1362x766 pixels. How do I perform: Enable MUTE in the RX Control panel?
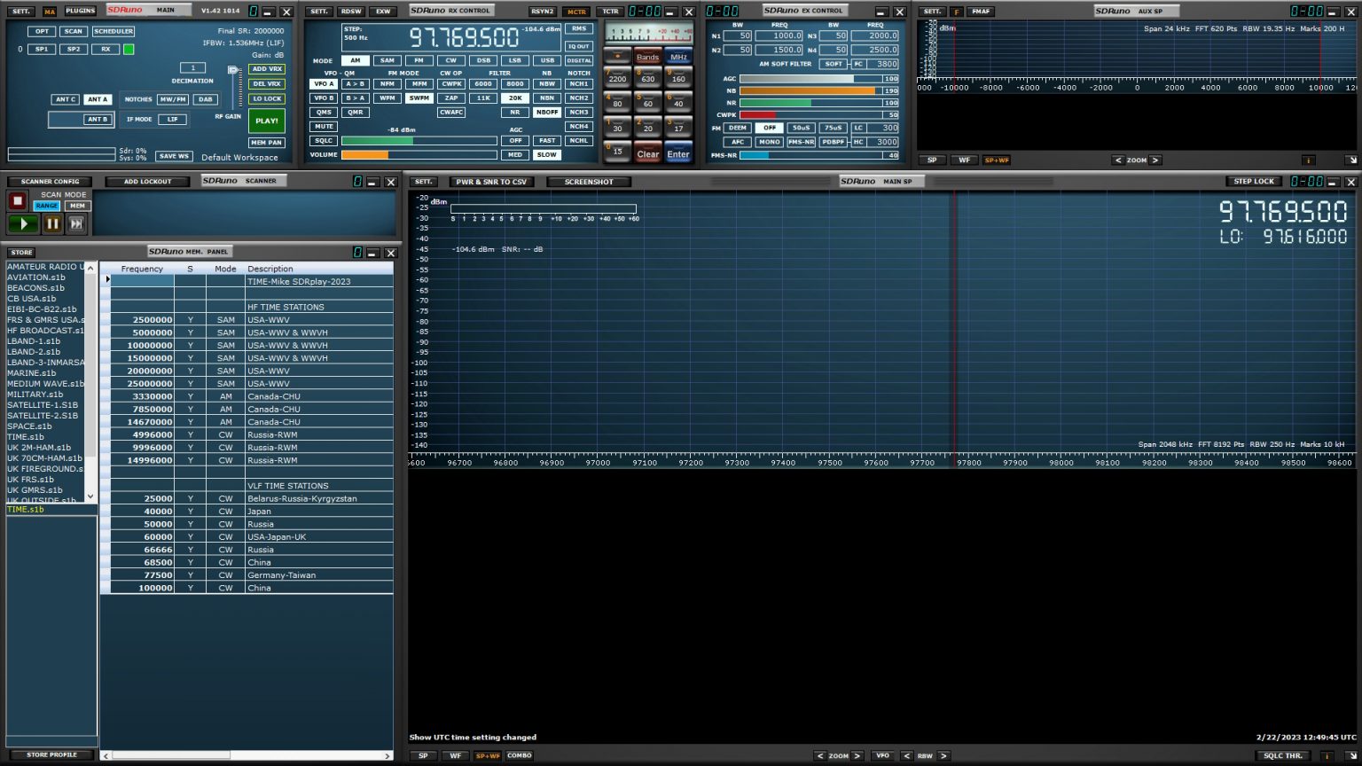[323, 126]
